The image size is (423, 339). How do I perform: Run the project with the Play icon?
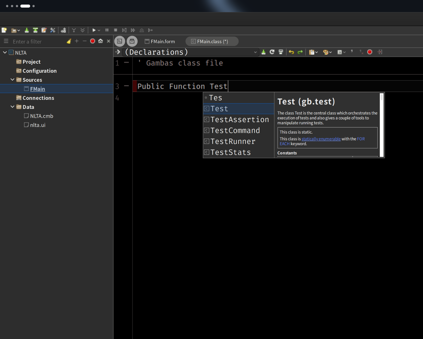click(94, 30)
